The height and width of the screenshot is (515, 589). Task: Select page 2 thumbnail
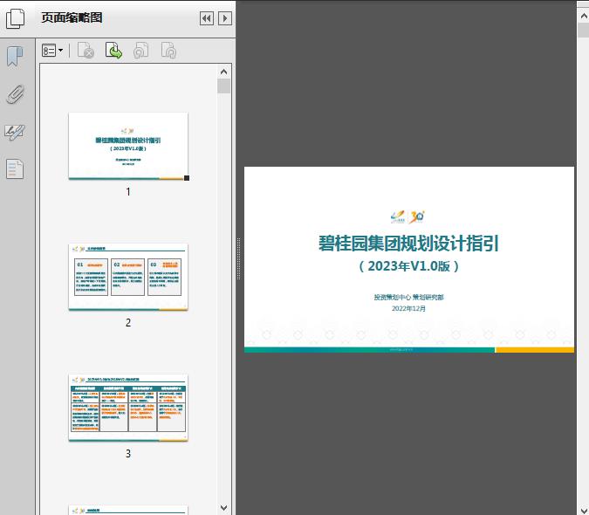pyautogui.click(x=128, y=277)
